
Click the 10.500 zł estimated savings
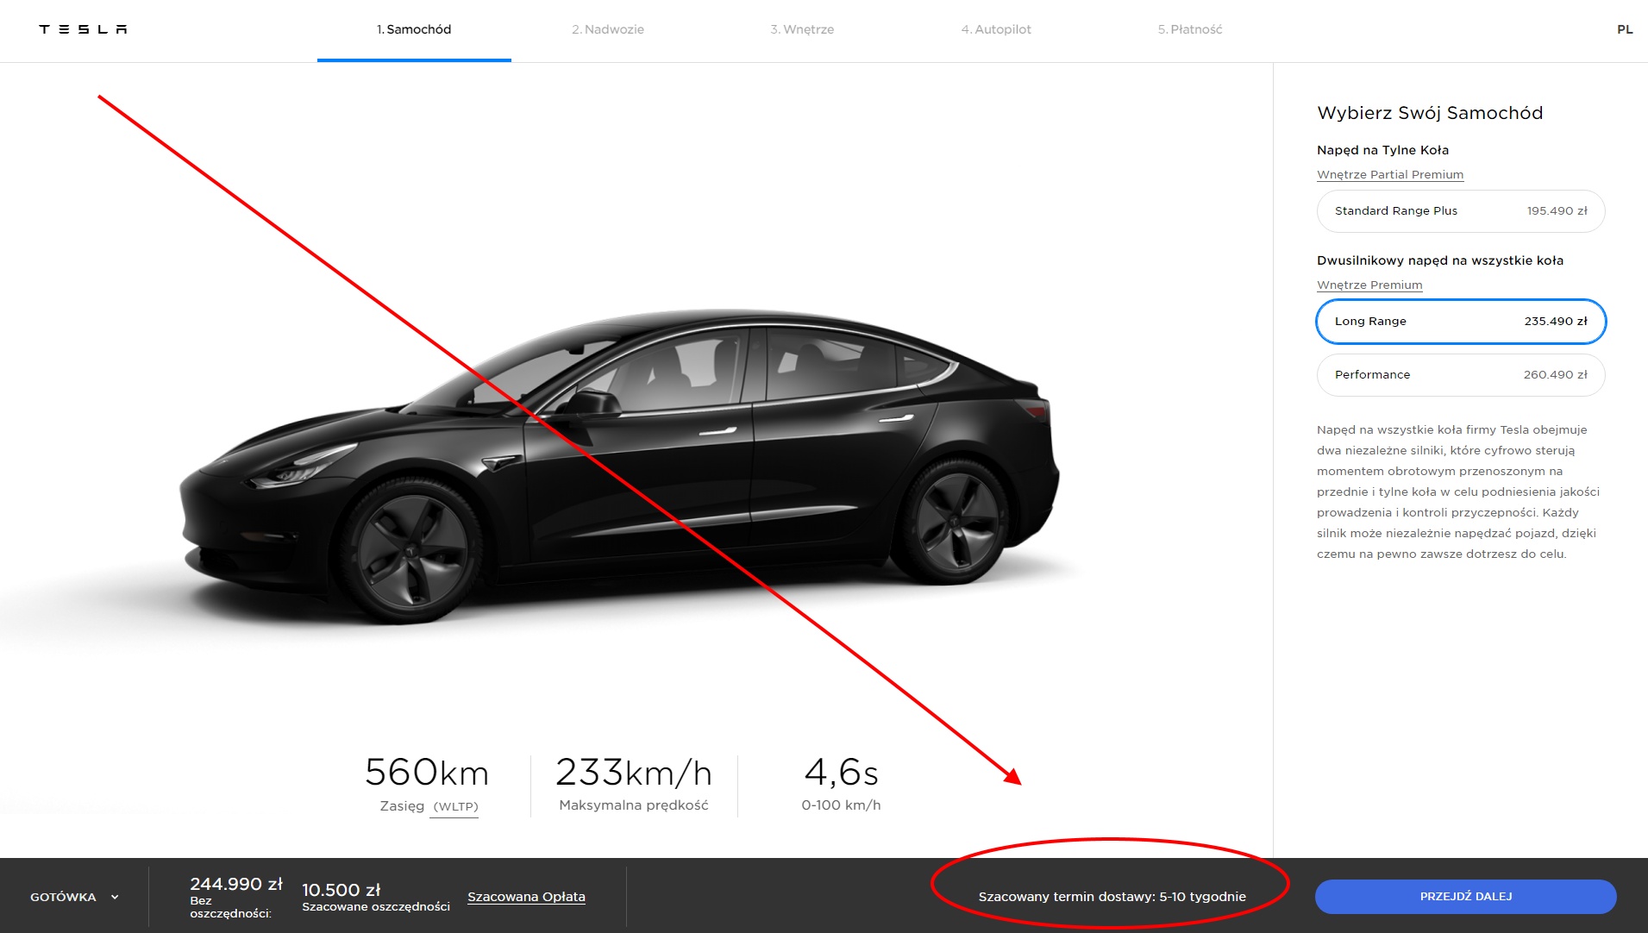tap(341, 890)
